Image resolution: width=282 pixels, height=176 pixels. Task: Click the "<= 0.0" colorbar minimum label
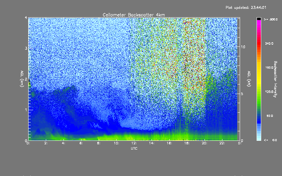tap(270, 140)
